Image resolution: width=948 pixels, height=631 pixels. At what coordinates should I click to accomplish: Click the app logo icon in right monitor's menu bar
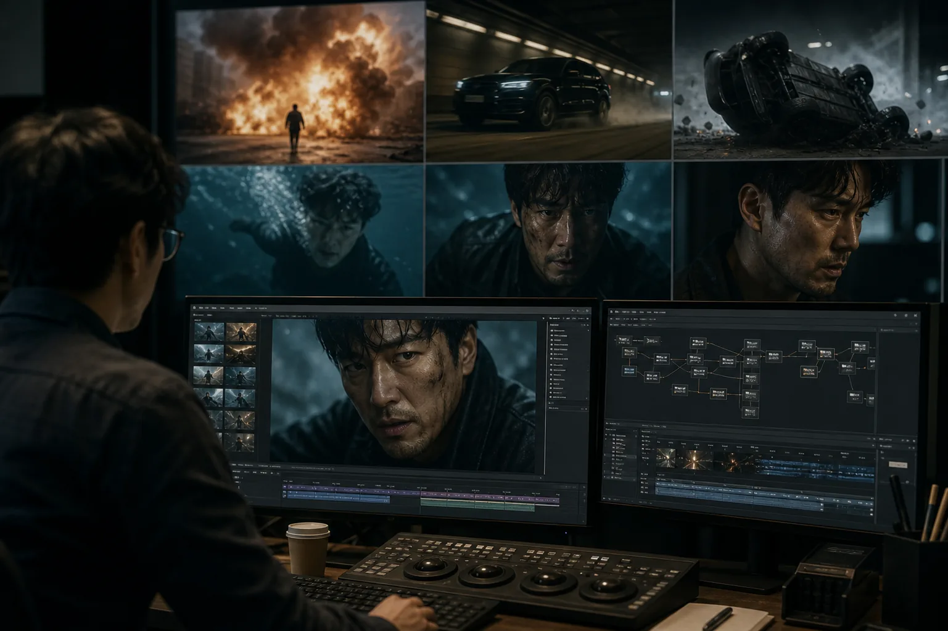tap(611, 311)
